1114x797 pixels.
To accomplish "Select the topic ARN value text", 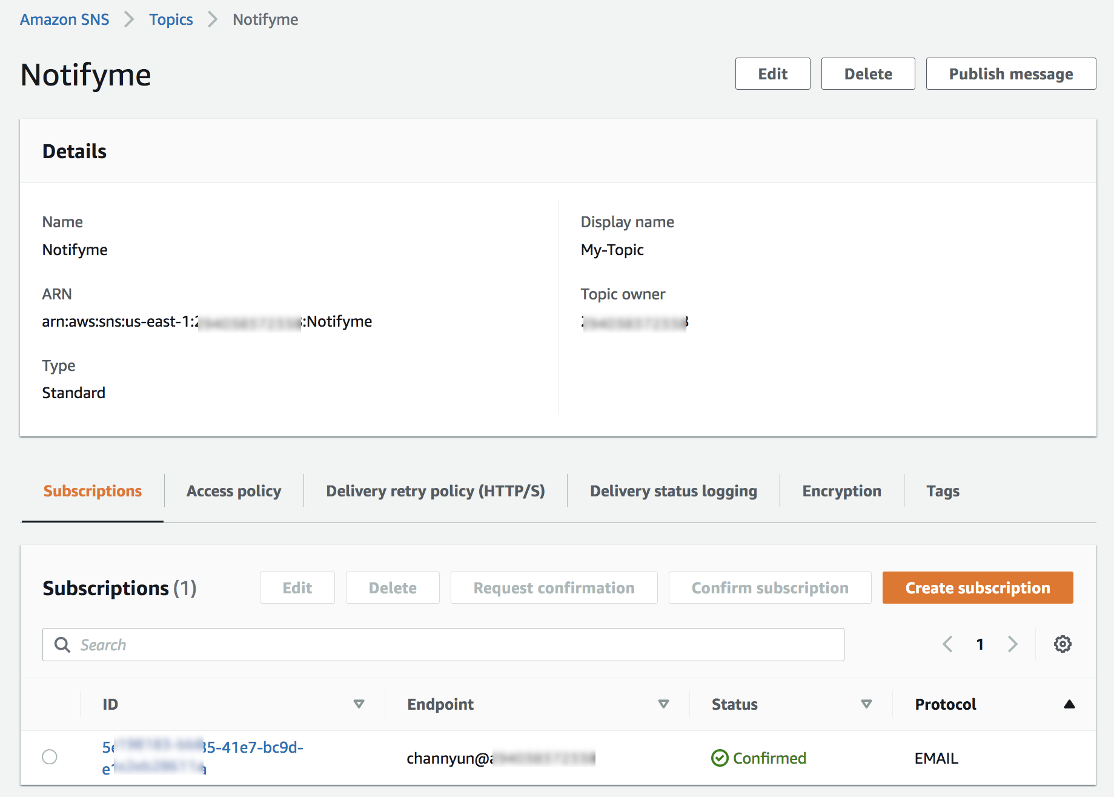I will coord(207,322).
